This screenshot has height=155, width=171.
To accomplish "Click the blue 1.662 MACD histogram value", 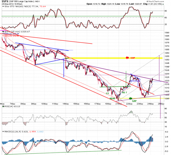I will [40, 132].
